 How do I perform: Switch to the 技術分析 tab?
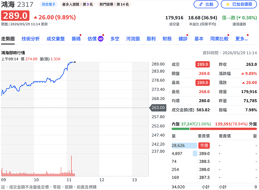(x=30, y=39)
